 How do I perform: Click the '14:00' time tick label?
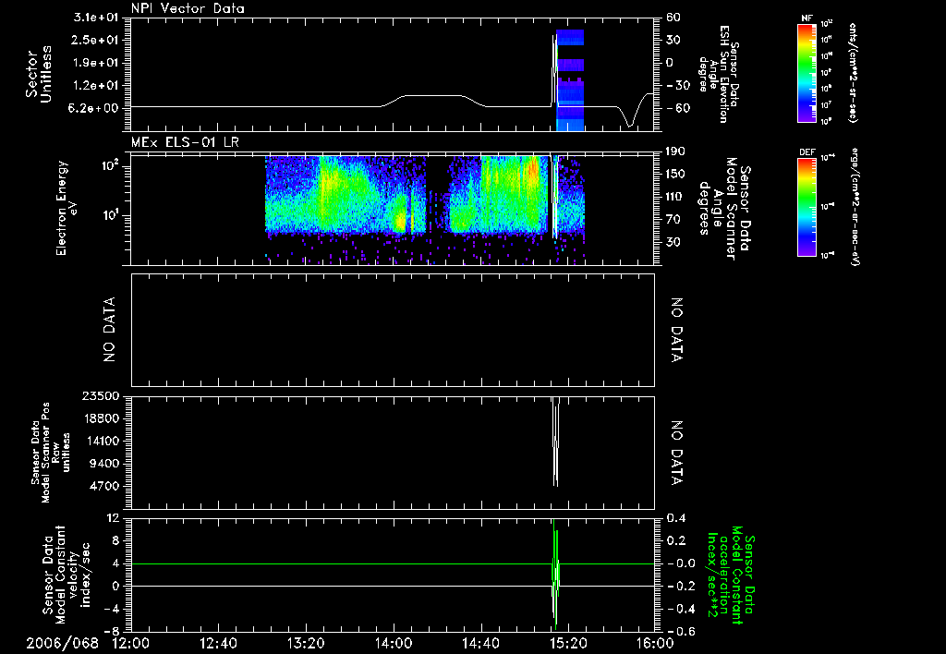[394, 643]
